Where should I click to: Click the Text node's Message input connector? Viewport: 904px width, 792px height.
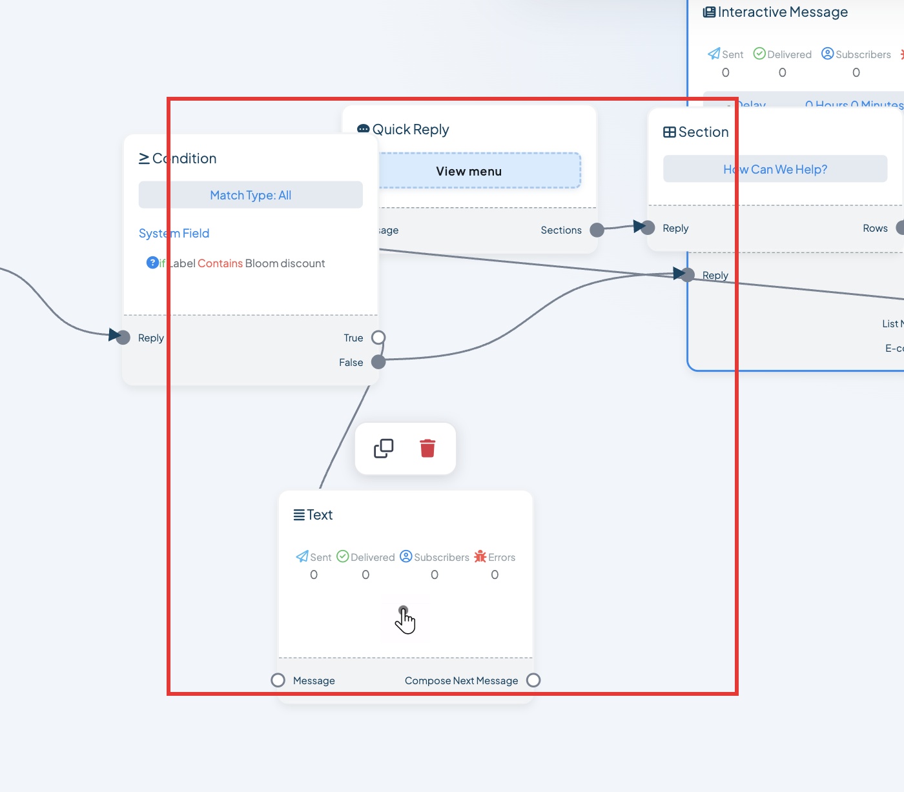pos(278,680)
